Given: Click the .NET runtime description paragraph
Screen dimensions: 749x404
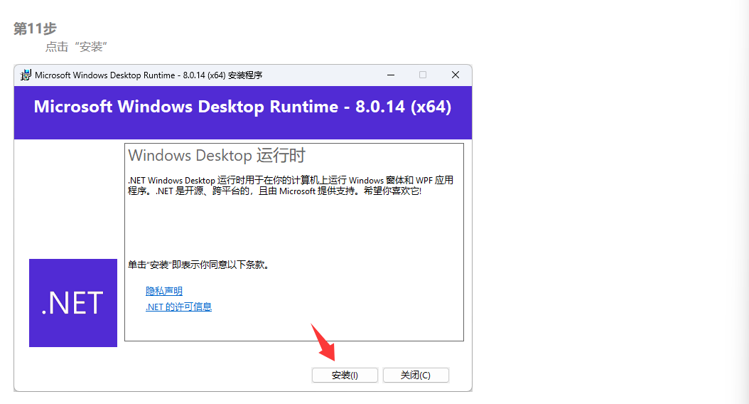Looking at the screenshot, I should [290, 186].
